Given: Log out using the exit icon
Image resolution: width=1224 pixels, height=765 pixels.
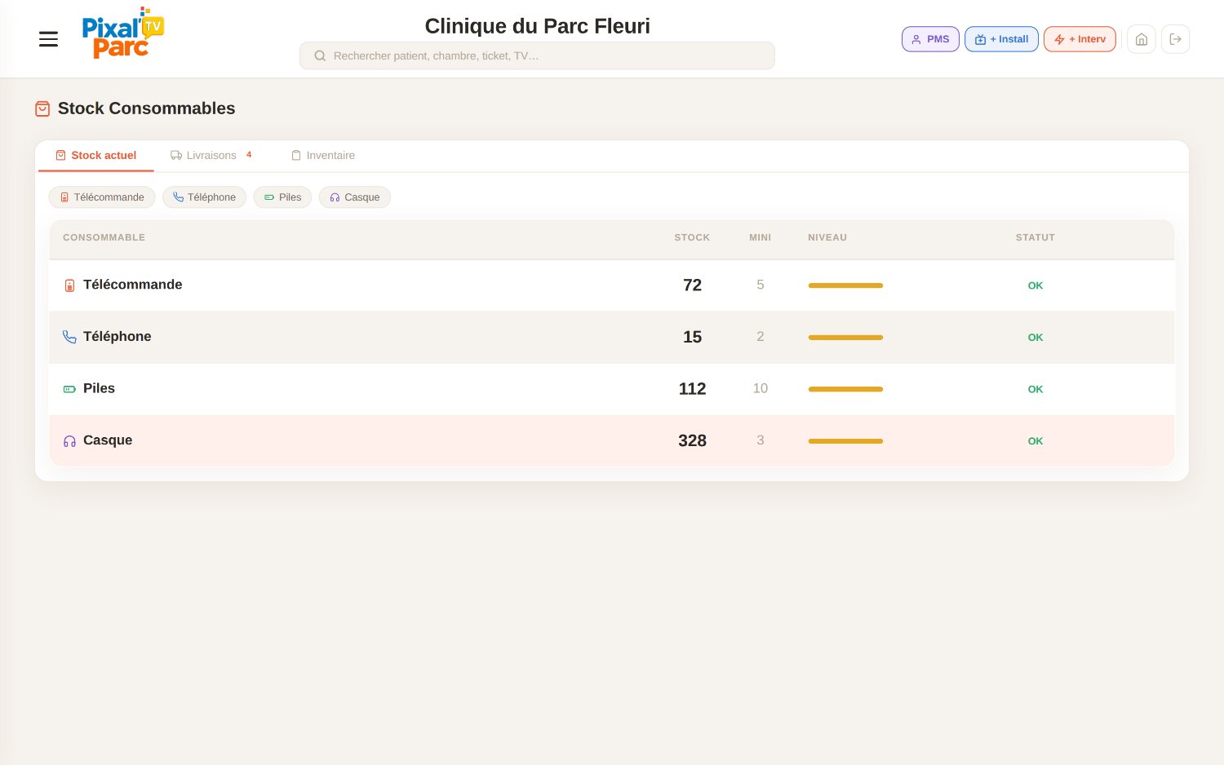Looking at the screenshot, I should (x=1175, y=39).
